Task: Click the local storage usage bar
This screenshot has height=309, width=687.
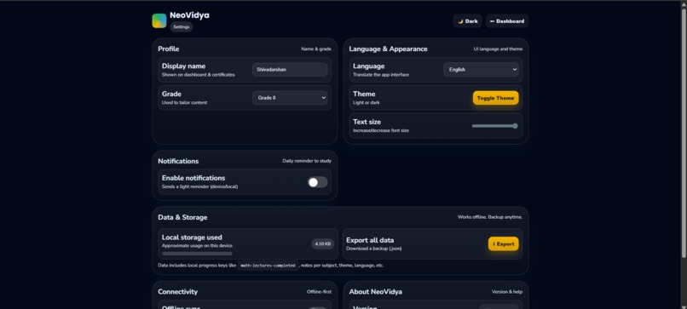Action: pos(197,254)
